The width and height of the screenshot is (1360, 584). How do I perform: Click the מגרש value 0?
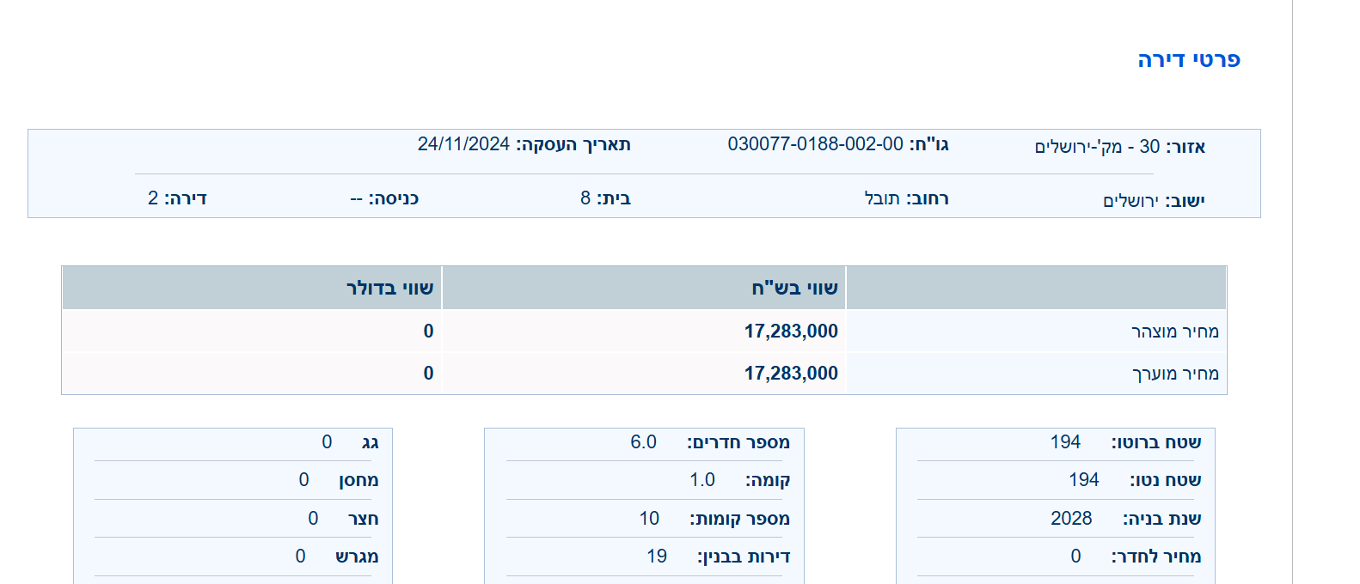[x=300, y=557]
